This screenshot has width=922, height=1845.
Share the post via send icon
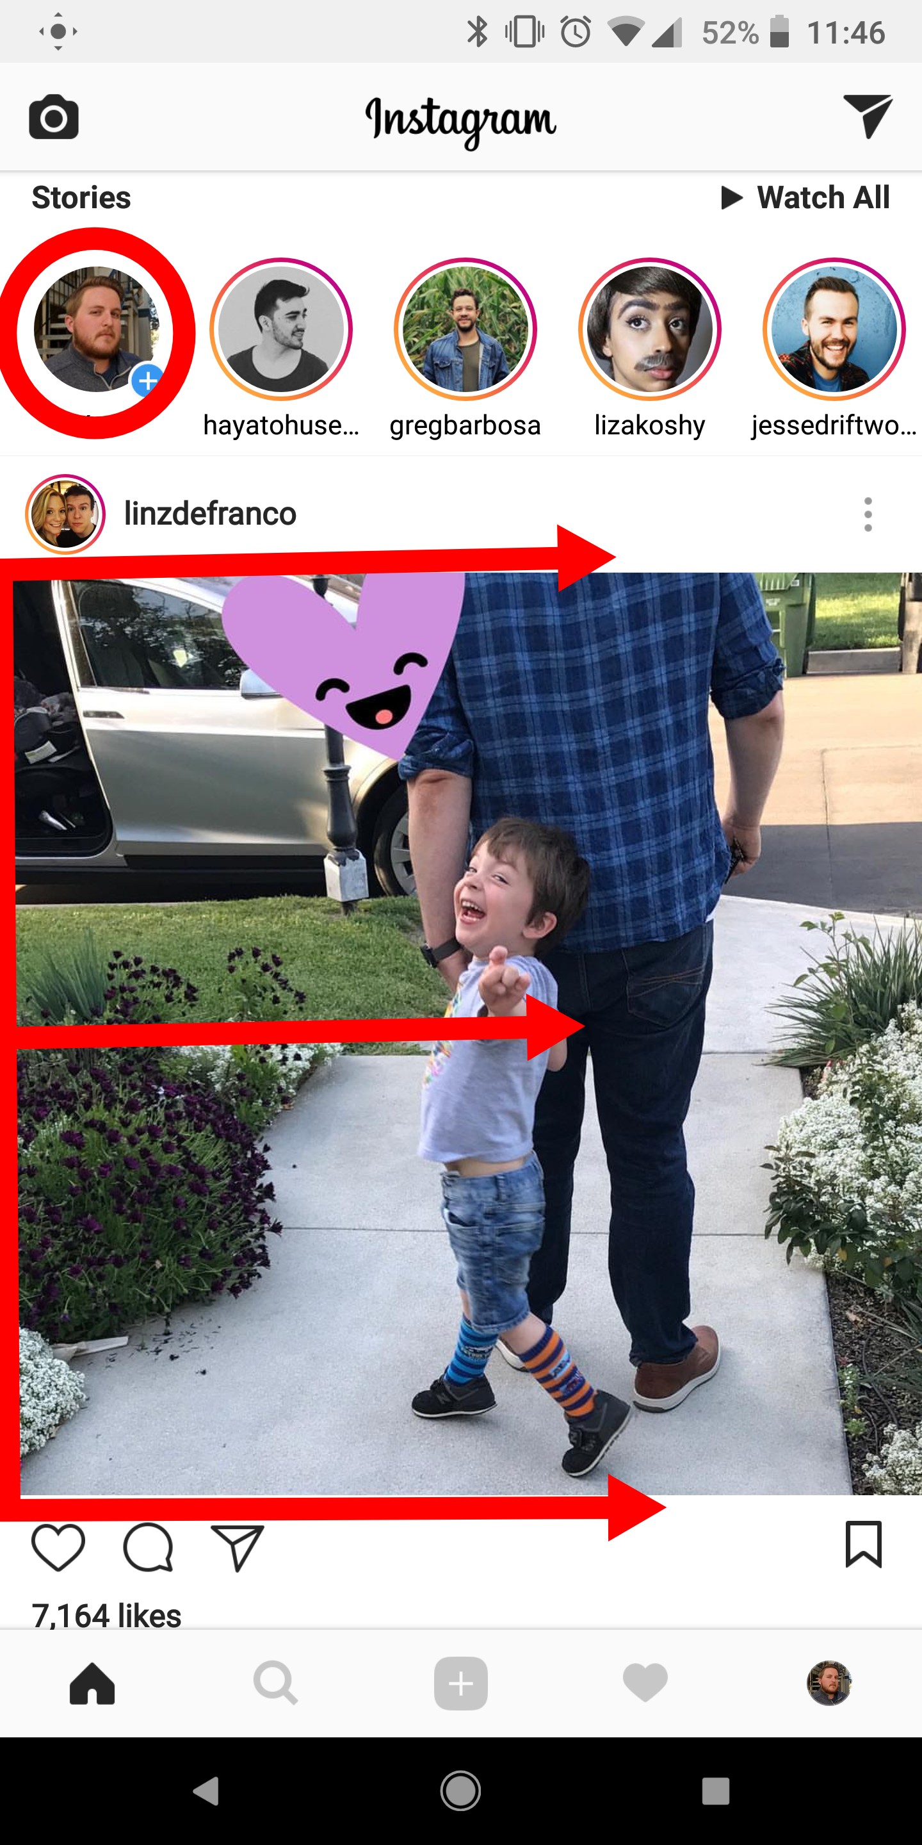(238, 1548)
